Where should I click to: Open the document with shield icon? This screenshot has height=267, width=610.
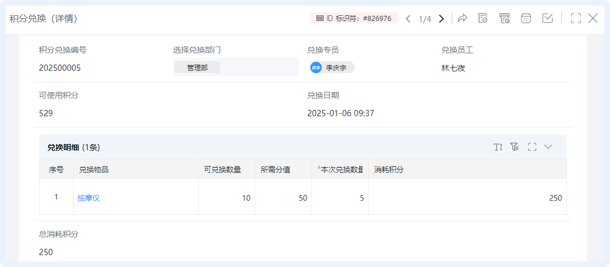pyautogui.click(x=483, y=18)
